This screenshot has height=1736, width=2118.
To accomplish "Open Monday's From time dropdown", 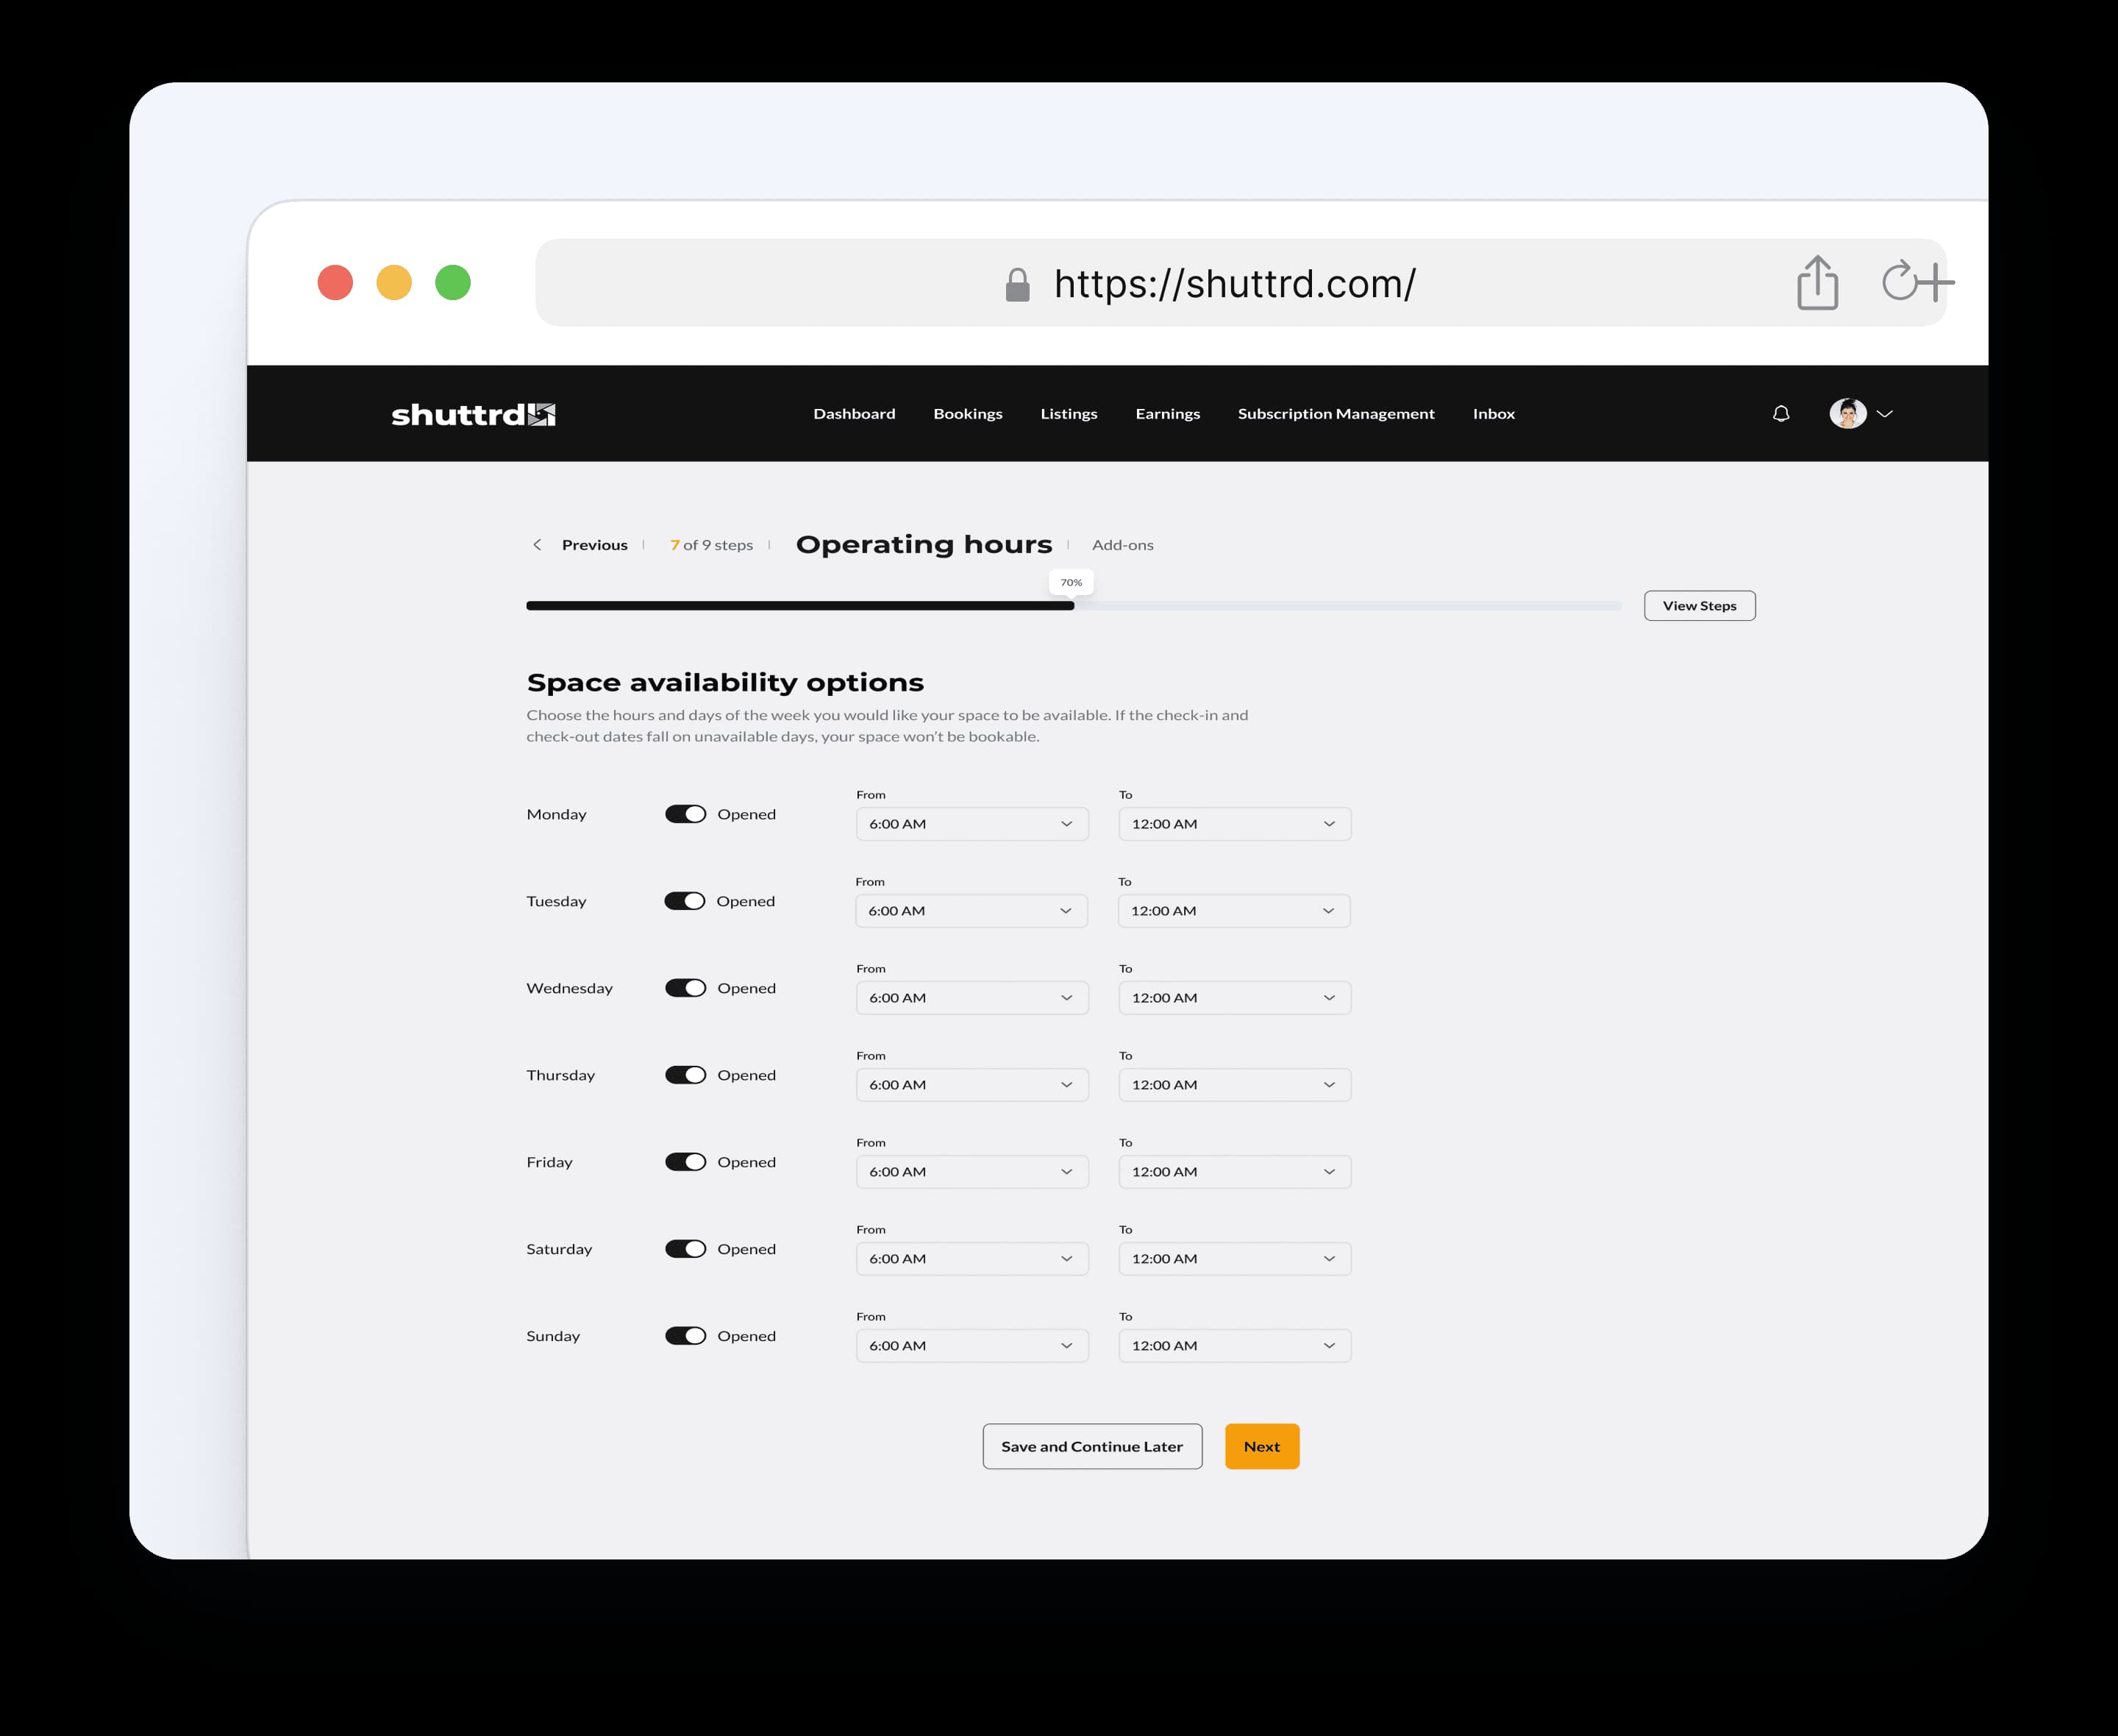I will 971,824.
